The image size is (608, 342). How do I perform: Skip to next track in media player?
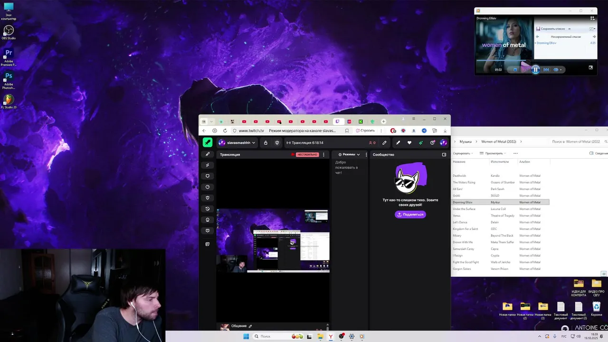click(x=546, y=69)
